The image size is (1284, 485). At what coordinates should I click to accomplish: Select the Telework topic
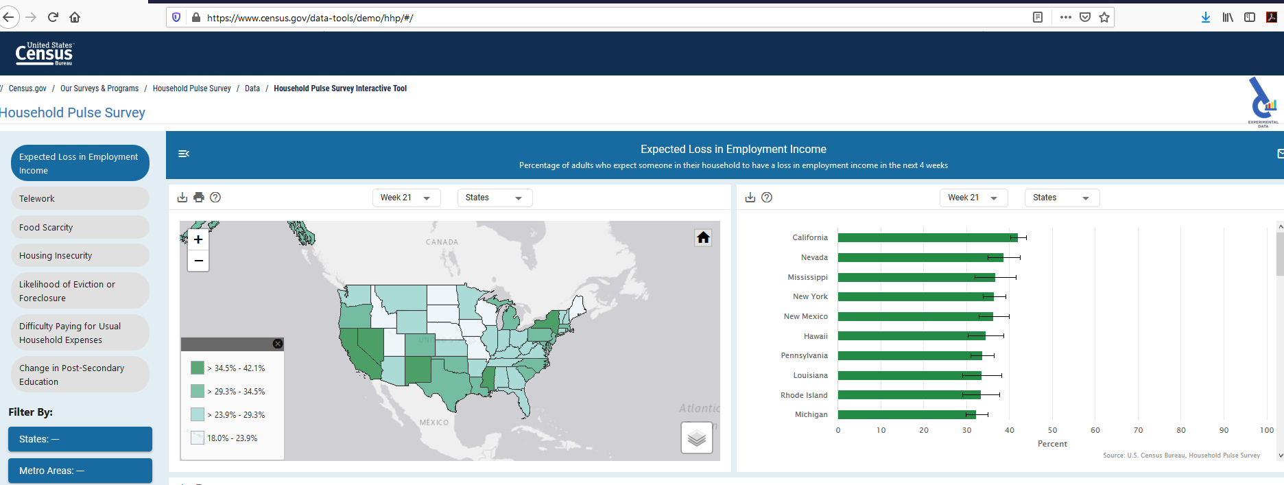coord(80,199)
